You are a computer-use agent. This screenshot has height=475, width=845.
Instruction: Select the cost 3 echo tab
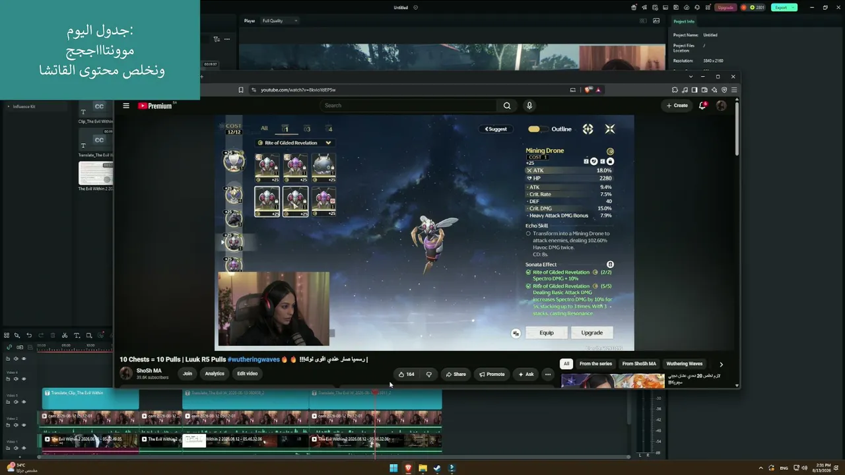307,129
